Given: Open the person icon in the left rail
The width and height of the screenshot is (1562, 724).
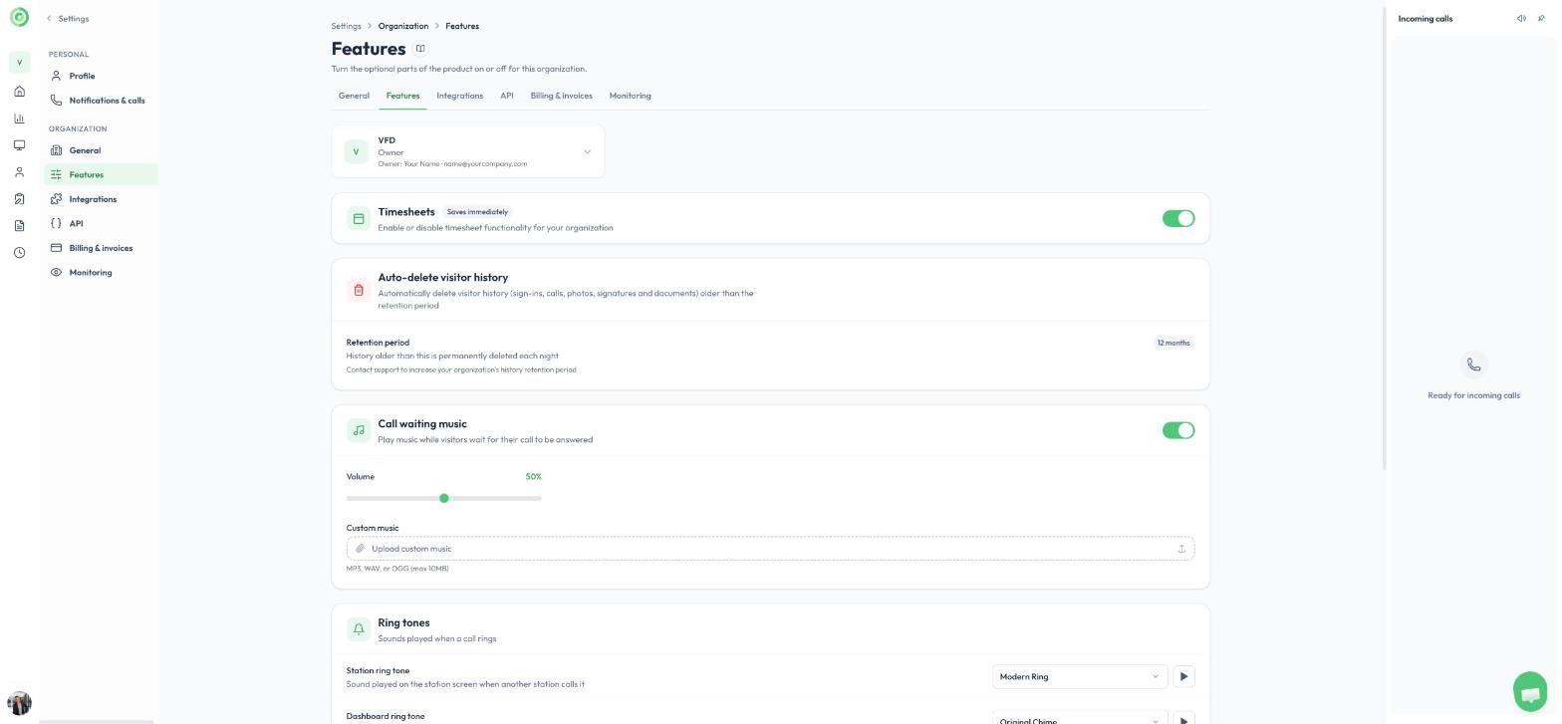Looking at the screenshot, I should pos(19,172).
